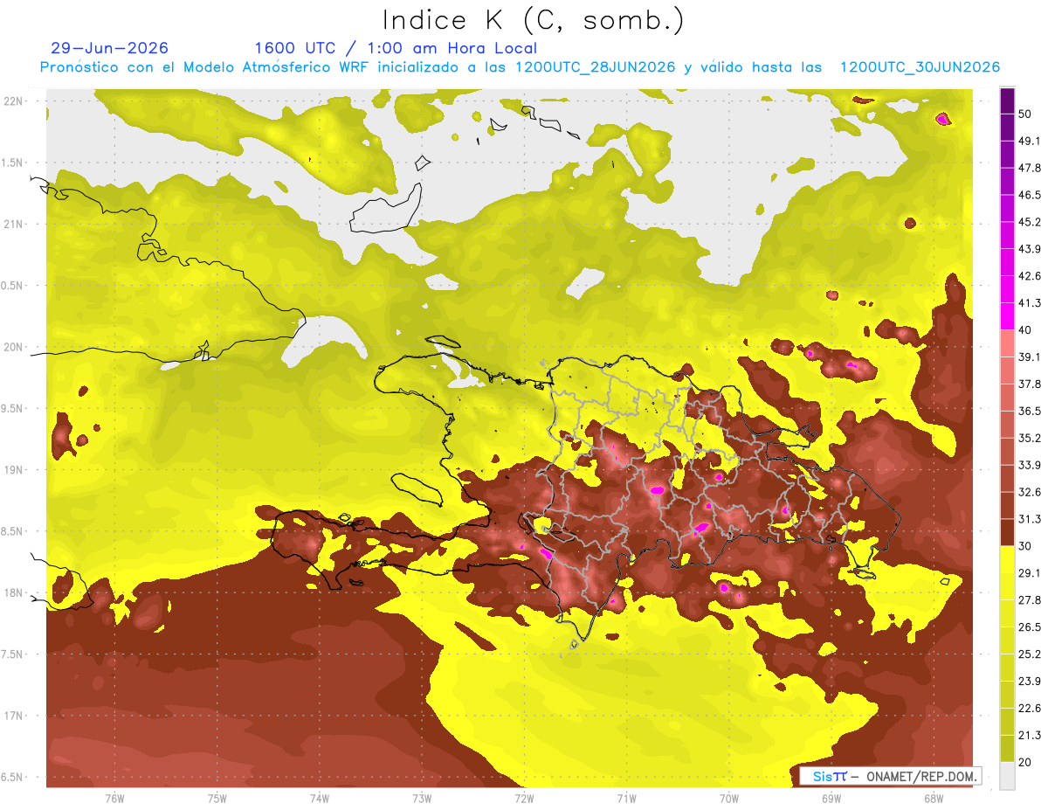Pick the bright magenta colorbar swatch beside 41.3
1048x810 pixels.
(1007, 316)
